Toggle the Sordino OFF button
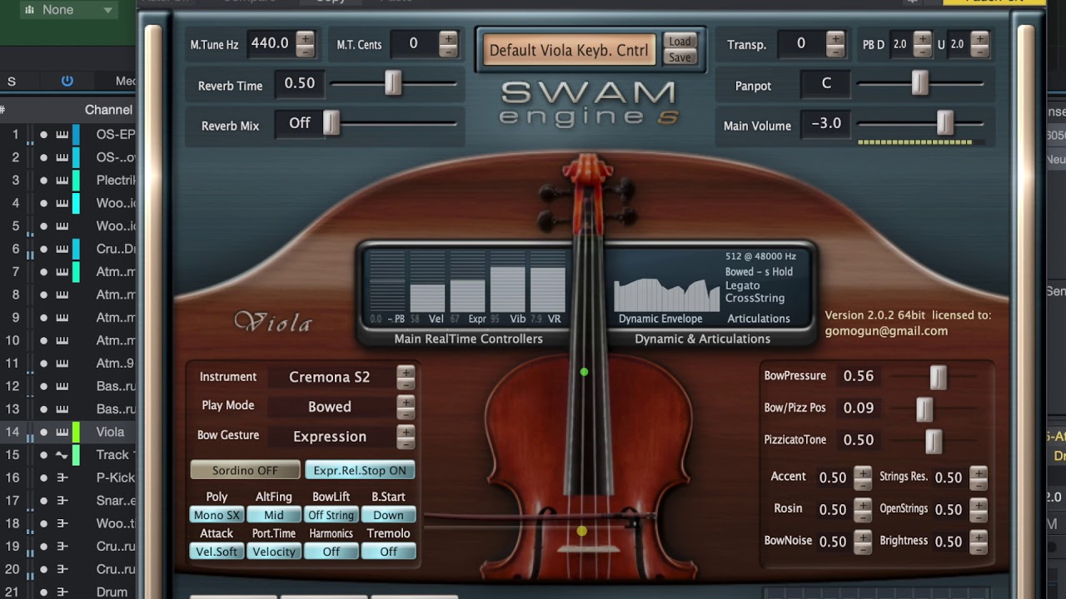Viewport: 1066px width, 599px height. pyautogui.click(x=245, y=470)
